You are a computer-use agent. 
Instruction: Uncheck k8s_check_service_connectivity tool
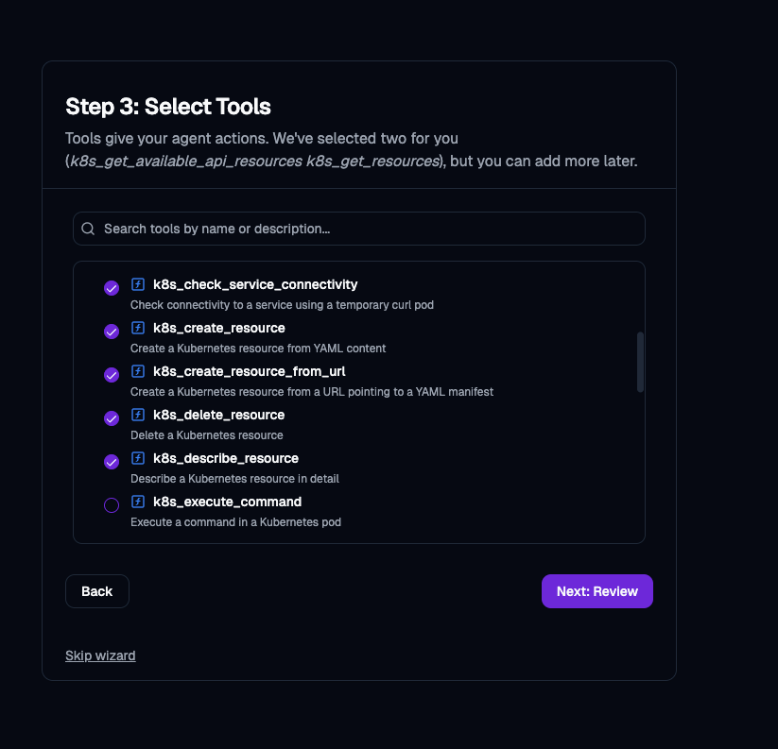[x=112, y=288]
